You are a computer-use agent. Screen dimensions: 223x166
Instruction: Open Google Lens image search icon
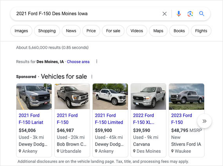pos(190,14)
